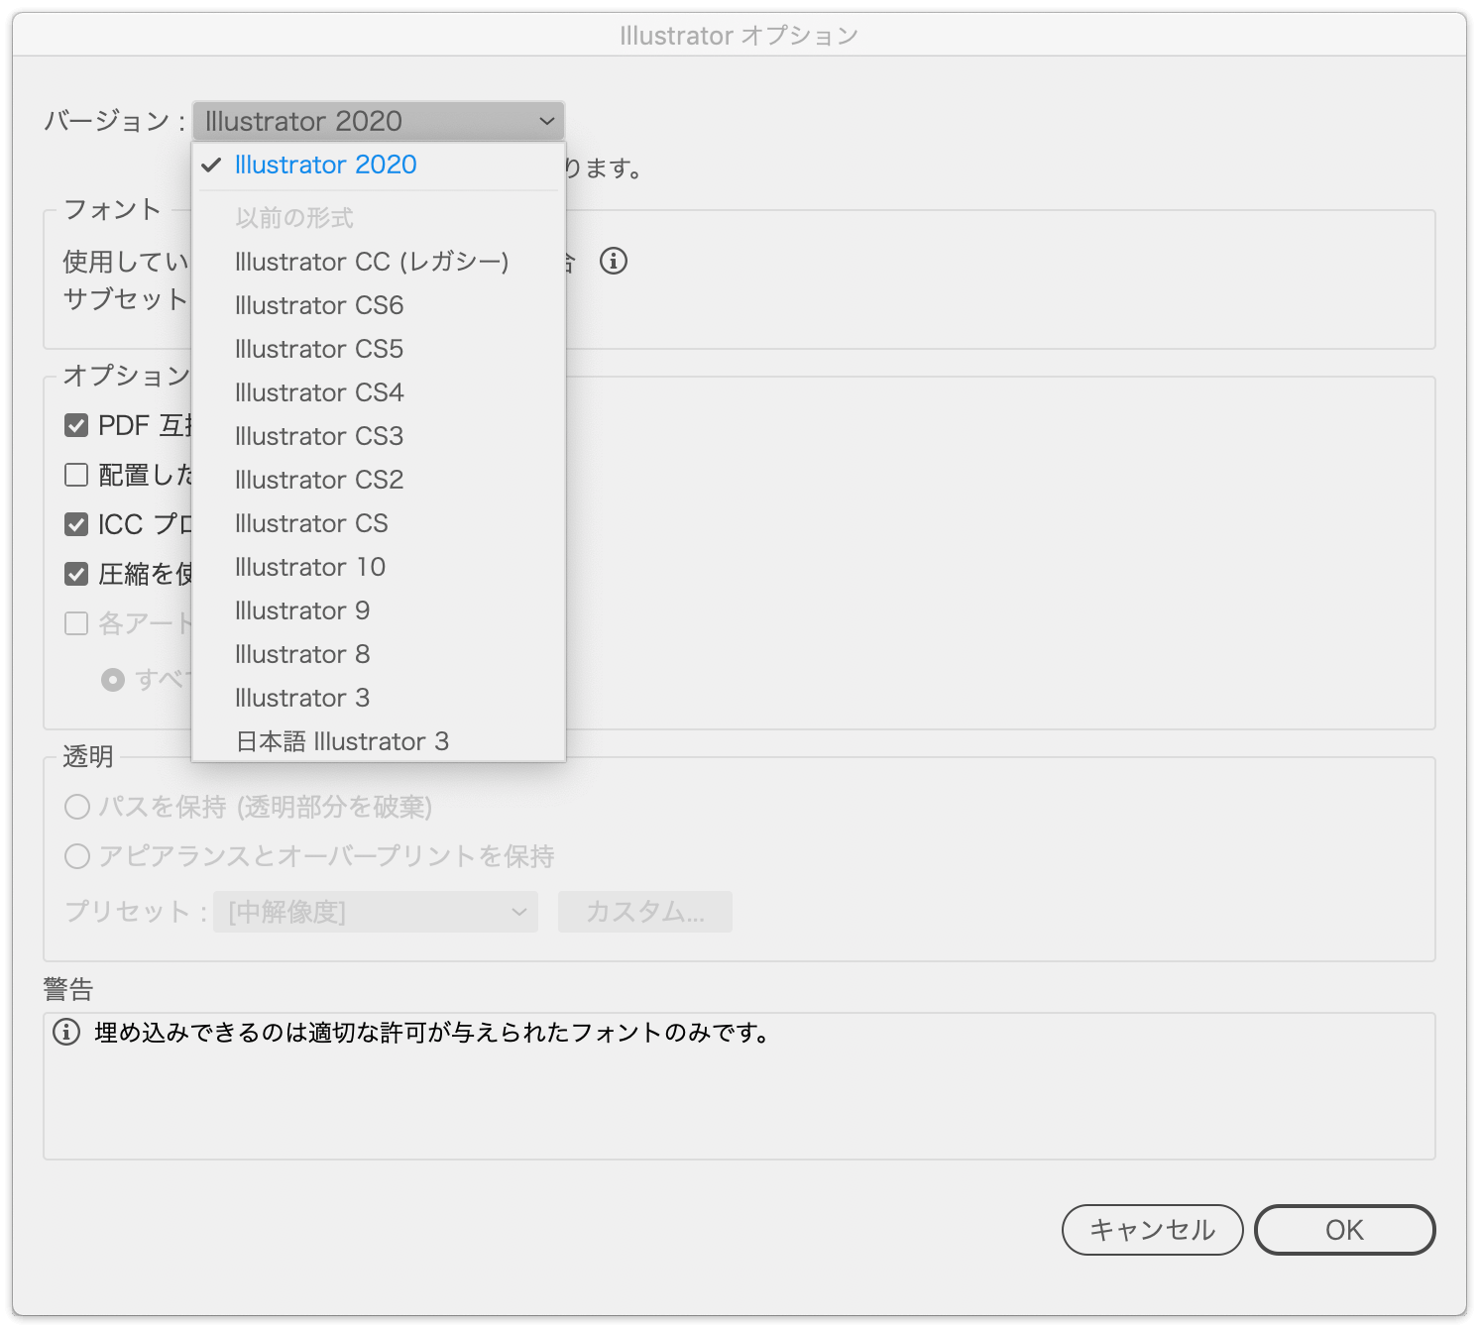Screen dimensions: 1479x1328
Task: Toggle the PDF compatibility checkbox
Action: (x=76, y=425)
